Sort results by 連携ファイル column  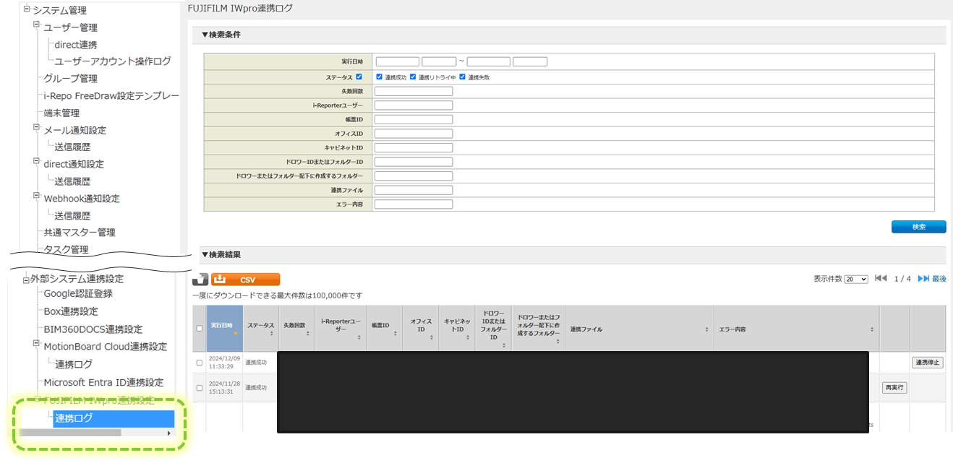637,329
